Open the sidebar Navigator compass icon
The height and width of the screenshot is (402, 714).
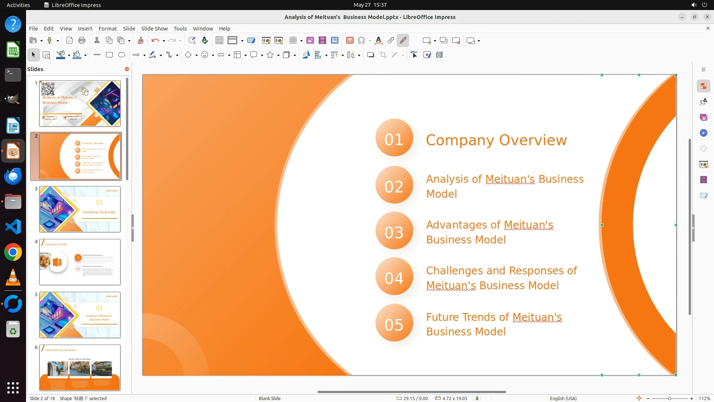(703, 133)
